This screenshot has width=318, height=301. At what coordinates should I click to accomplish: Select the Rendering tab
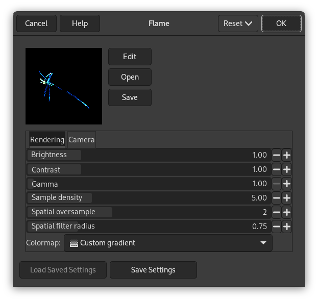[x=47, y=140]
